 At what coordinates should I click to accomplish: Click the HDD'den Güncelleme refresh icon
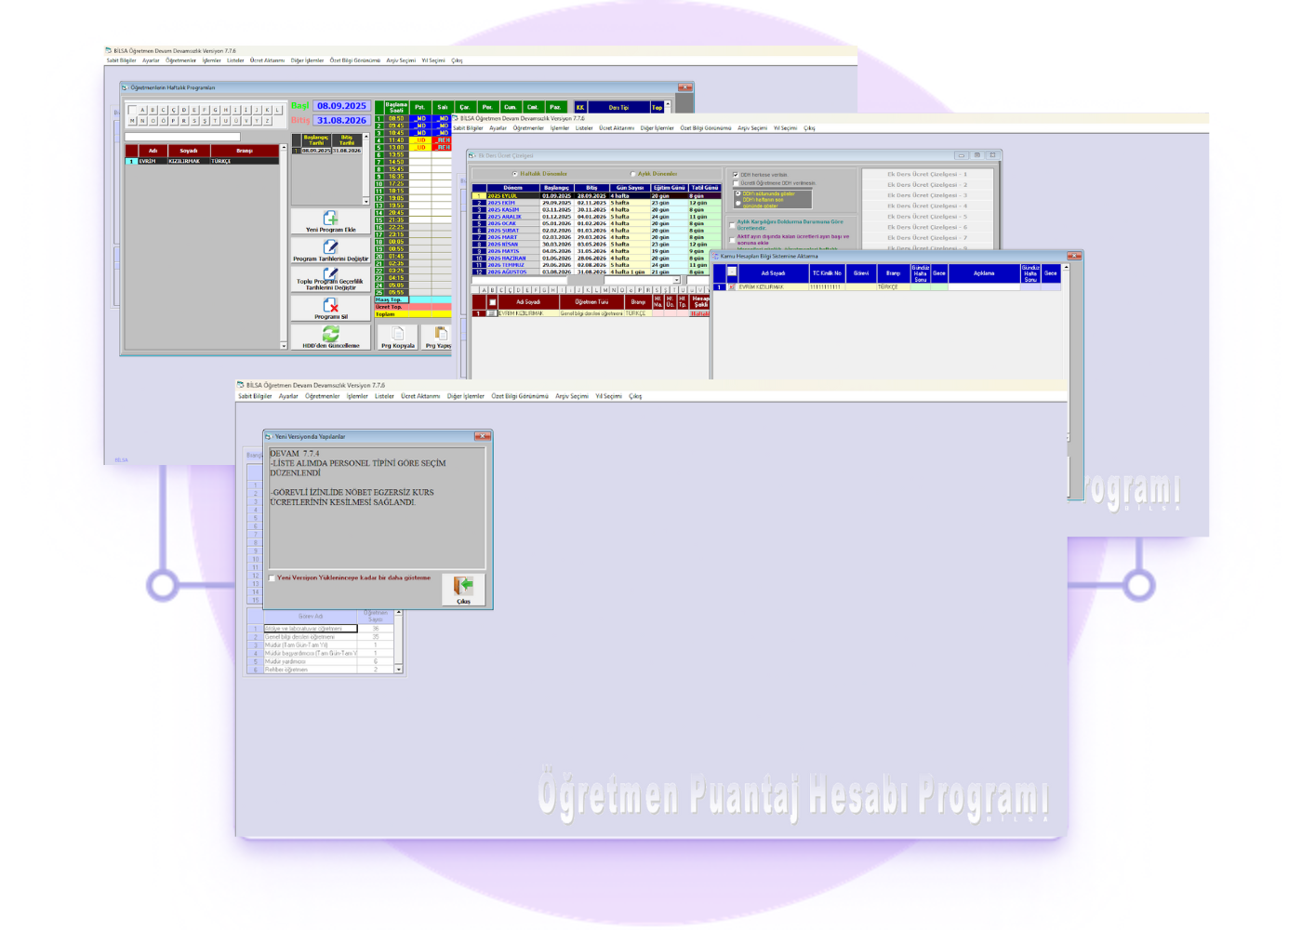330,333
